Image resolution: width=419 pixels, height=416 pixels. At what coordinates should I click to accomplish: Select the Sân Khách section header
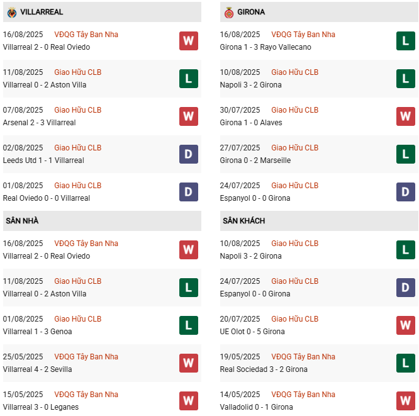pos(243,221)
